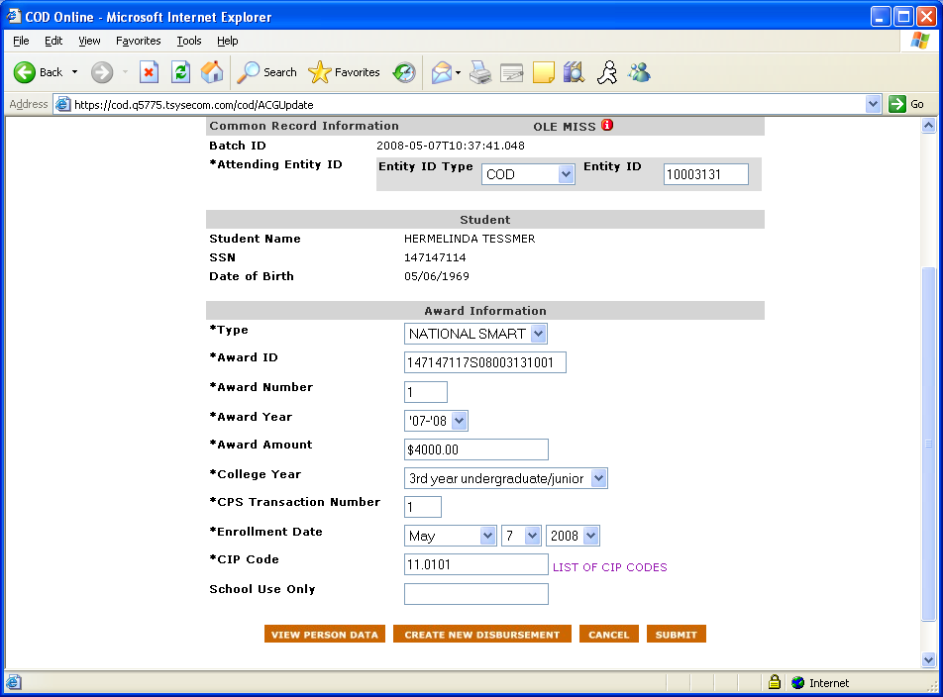Click the scrollbar up arrow
This screenshot has height=697, width=943.
click(x=928, y=126)
